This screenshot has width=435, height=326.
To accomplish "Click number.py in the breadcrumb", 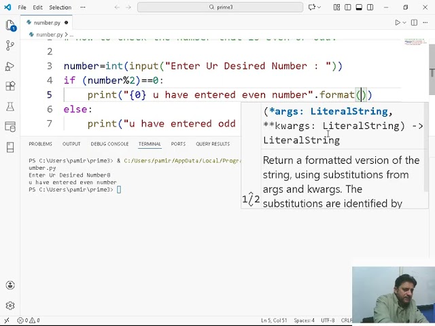I will tap(50, 35).
